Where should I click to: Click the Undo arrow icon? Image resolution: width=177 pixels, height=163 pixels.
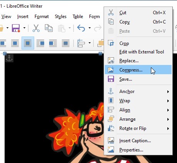pos(81,28)
